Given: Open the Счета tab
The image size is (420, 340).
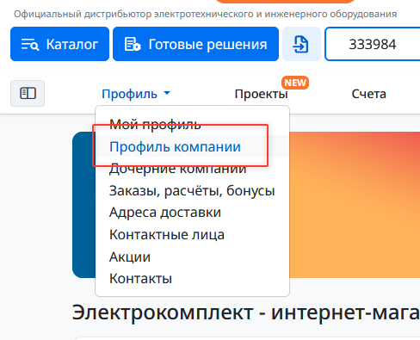Looking at the screenshot, I should click(368, 94).
